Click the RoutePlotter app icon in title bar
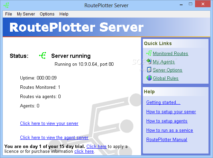Screen dimensions: 213x158 6,5
